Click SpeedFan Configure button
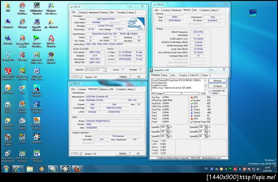278x182 pixels. pos(217,86)
